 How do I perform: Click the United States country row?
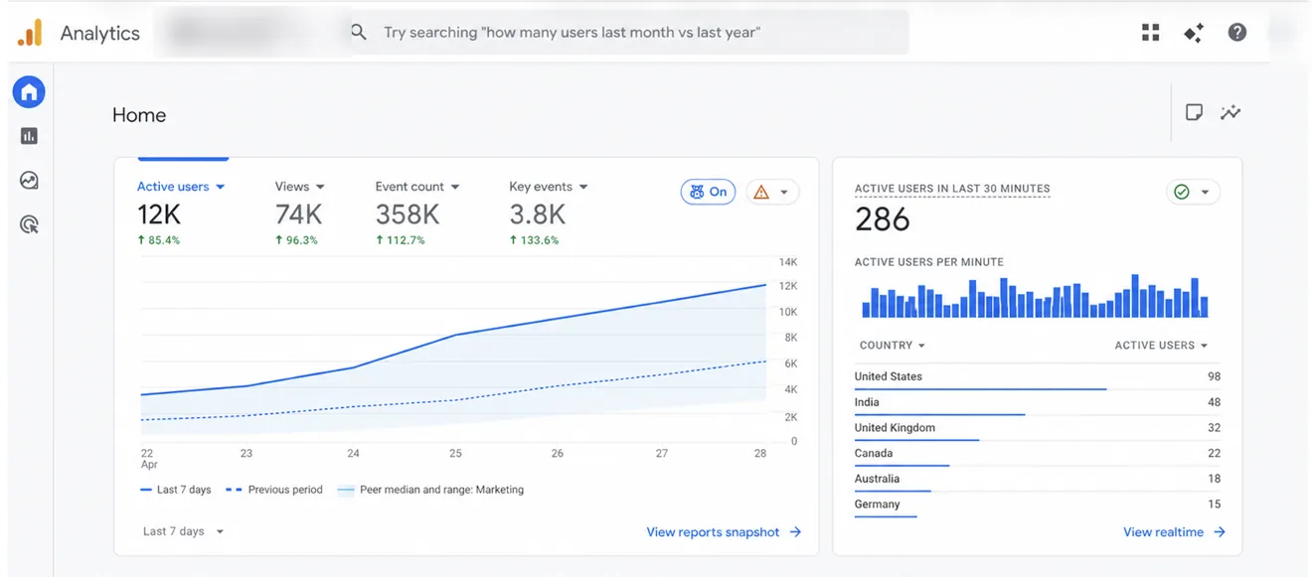(1037, 377)
